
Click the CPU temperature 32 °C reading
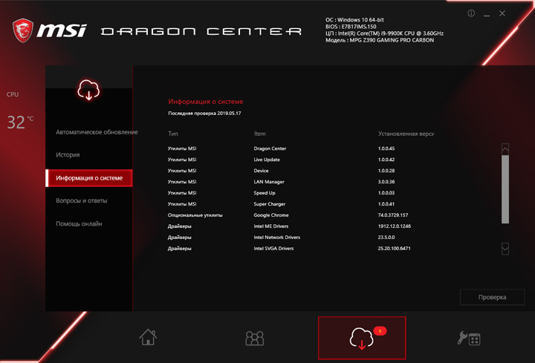(x=20, y=122)
